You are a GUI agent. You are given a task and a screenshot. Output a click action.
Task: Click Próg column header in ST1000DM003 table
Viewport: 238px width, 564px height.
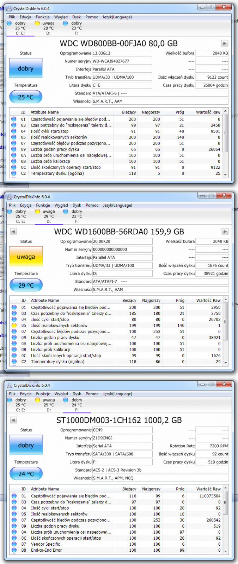point(174,489)
